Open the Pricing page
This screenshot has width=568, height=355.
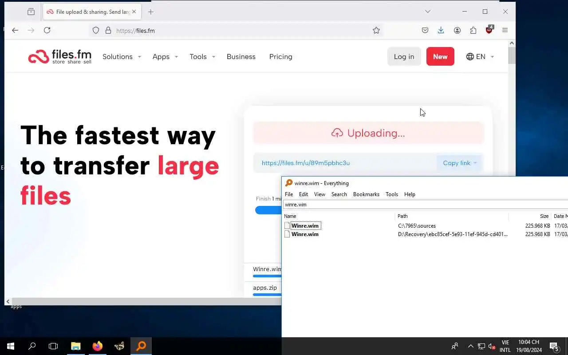tap(280, 57)
